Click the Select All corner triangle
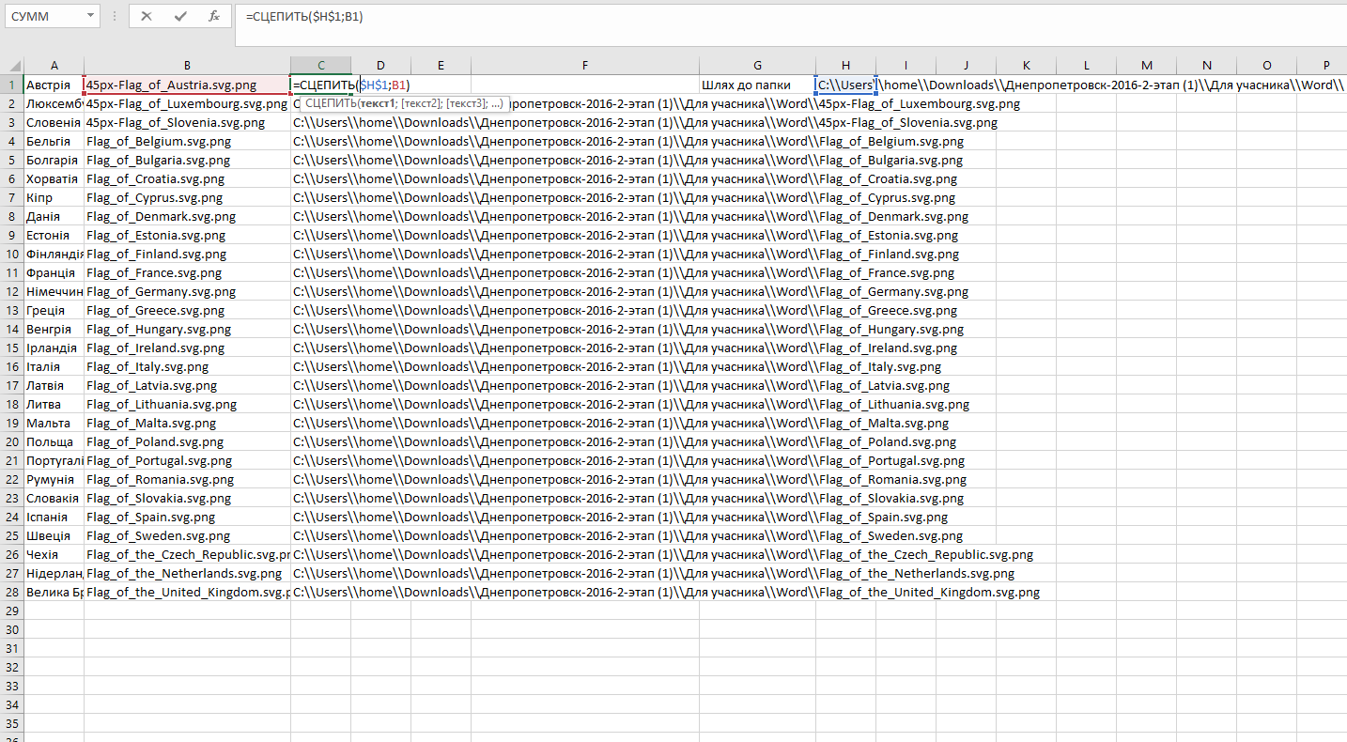The width and height of the screenshot is (1347, 742). (x=12, y=65)
